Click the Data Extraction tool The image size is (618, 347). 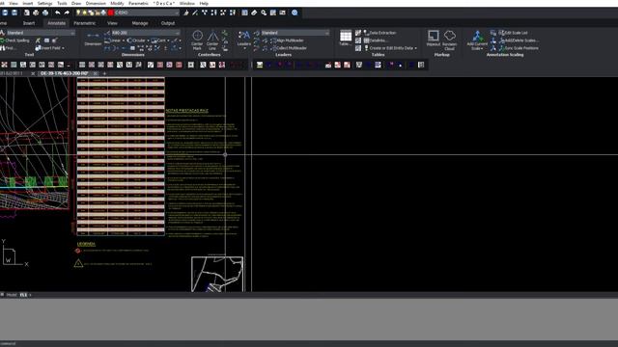(x=379, y=33)
